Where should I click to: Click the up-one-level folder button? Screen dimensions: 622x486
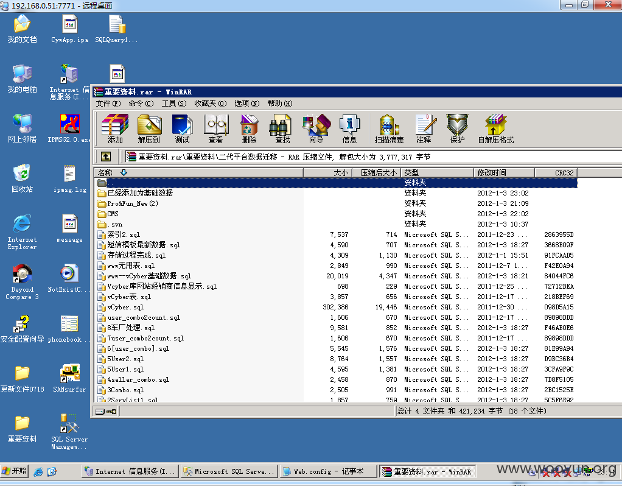[x=106, y=157]
